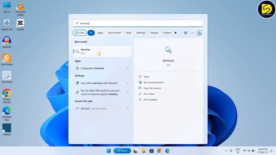Screen dimensions: 276x155
Task: Click the large Services gear icon
Action: (168, 50)
